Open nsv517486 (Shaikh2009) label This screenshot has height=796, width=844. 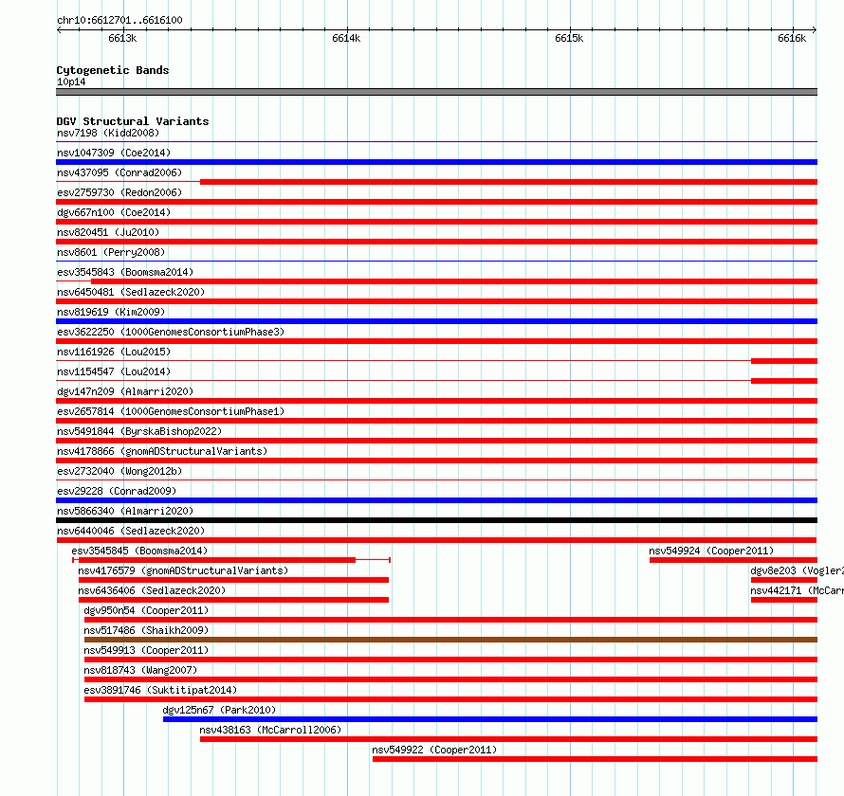(x=146, y=630)
